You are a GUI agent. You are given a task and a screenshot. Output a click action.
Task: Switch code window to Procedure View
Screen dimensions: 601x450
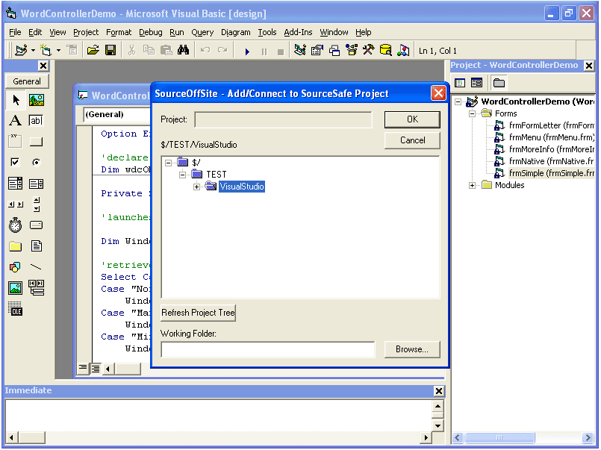tap(83, 369)
